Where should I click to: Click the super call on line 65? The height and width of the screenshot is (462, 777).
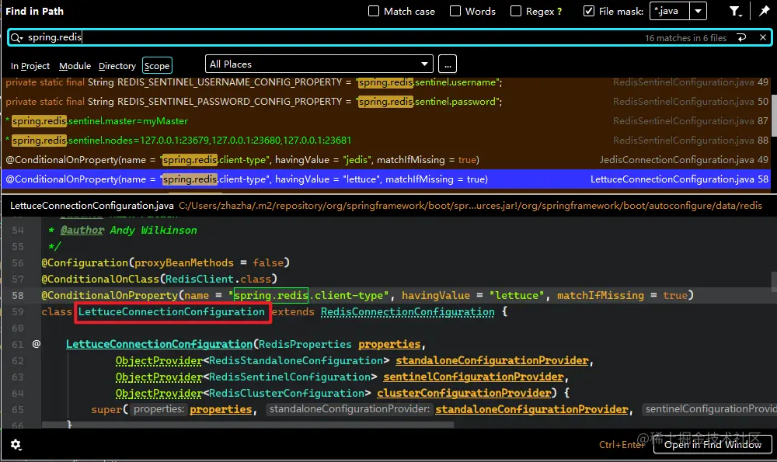pos(106,409)
